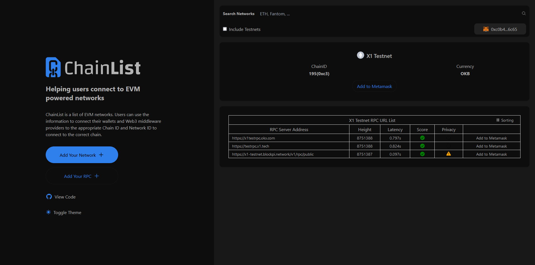
Task: Click the ChainList logo icon
Action: coord(53,67)
